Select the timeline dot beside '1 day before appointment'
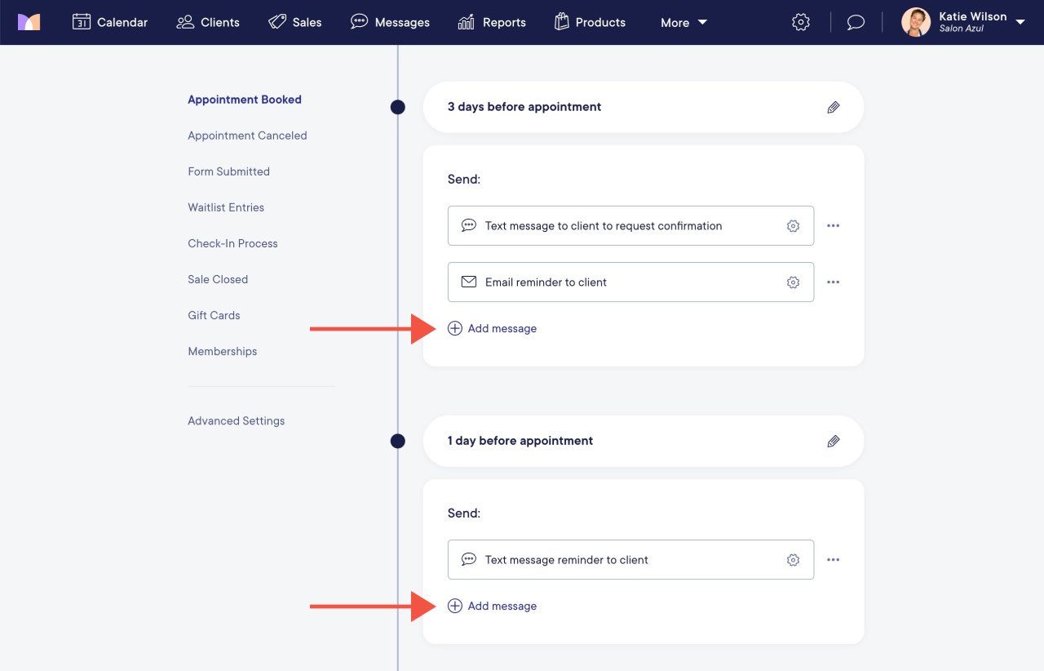The image size is (1044, 671). 397,441
